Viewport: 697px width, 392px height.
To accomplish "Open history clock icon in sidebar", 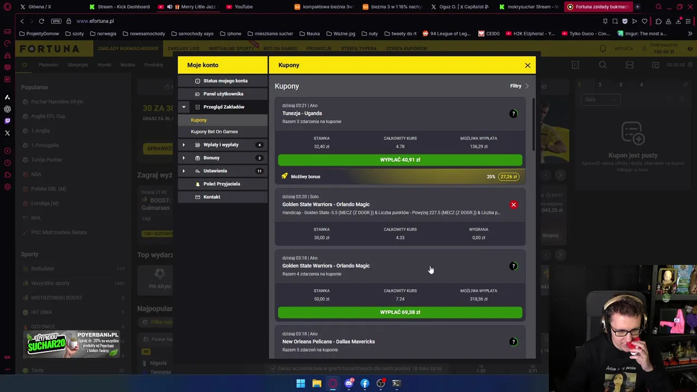I will (7, 163).
